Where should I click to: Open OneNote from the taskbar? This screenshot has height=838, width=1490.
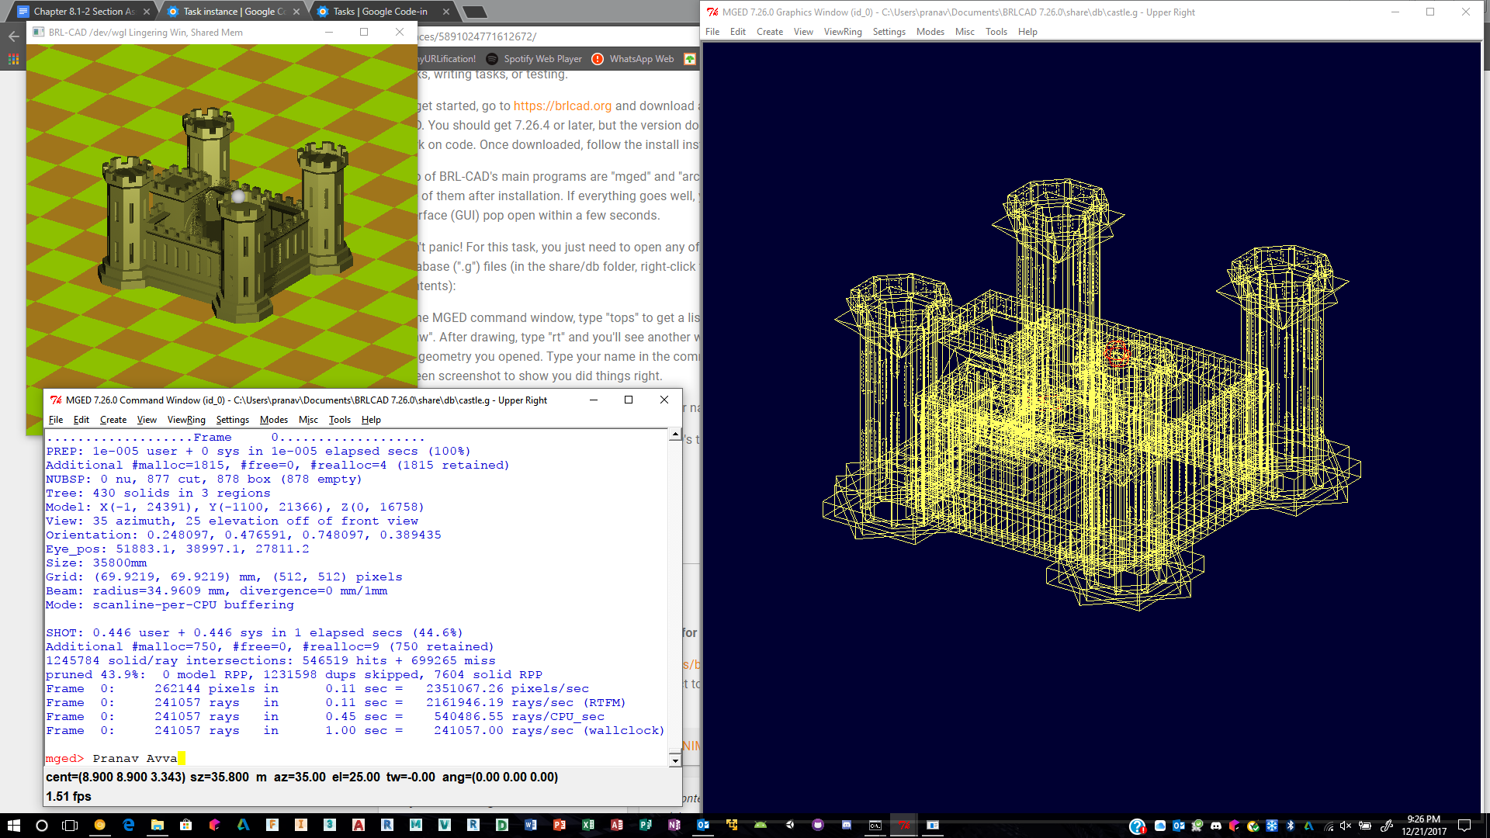674,825
